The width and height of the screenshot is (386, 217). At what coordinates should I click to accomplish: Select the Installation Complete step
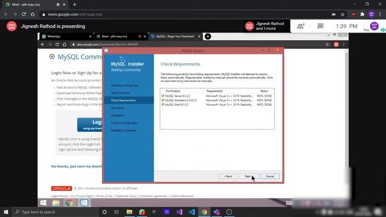point(124,130)
